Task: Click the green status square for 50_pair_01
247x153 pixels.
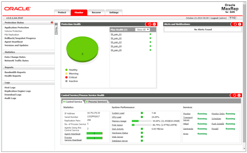Action: (x=150, y=34)
